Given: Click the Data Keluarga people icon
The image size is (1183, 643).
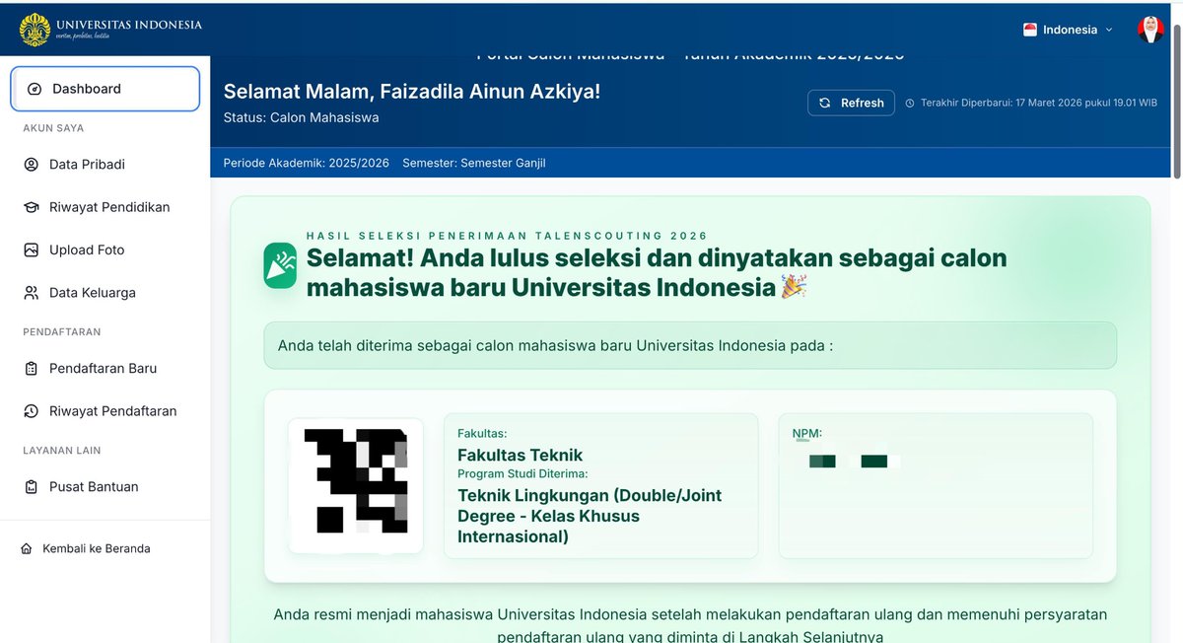Looking at the screenshot, I should (32, 293).
